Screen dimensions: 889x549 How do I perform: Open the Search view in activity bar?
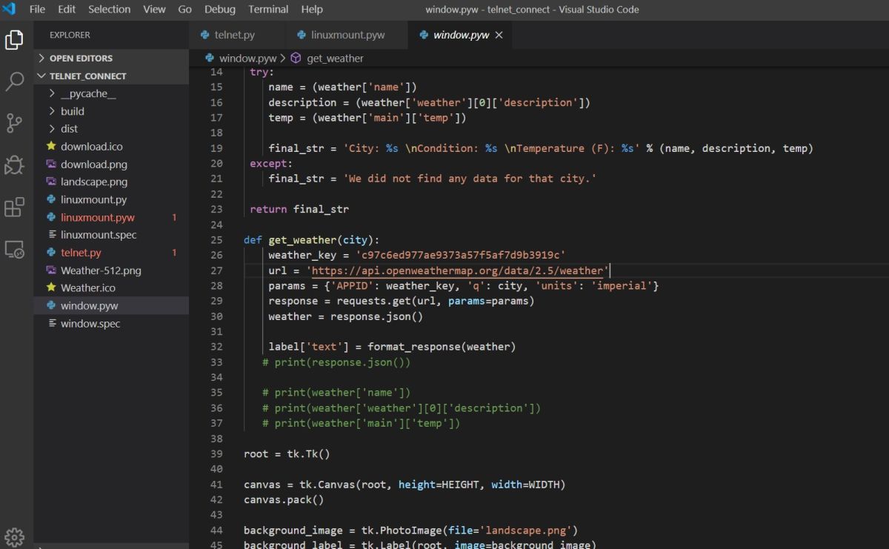click(14, 81)
